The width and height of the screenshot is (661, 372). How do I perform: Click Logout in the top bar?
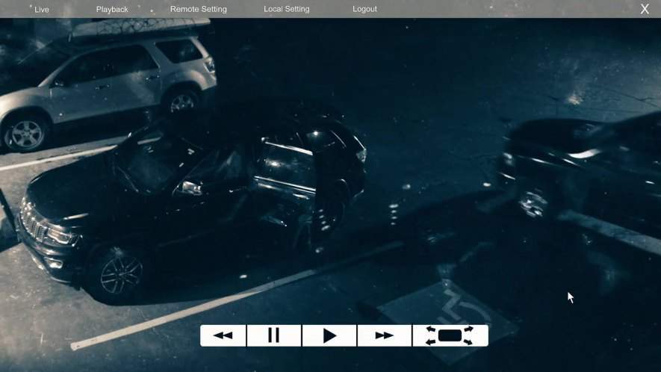364,10
